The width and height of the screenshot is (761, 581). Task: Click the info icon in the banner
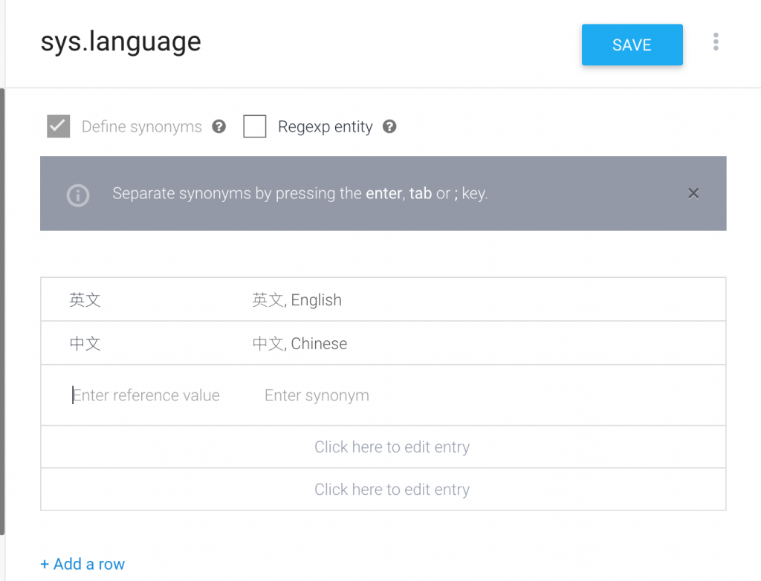pos(78,195)
